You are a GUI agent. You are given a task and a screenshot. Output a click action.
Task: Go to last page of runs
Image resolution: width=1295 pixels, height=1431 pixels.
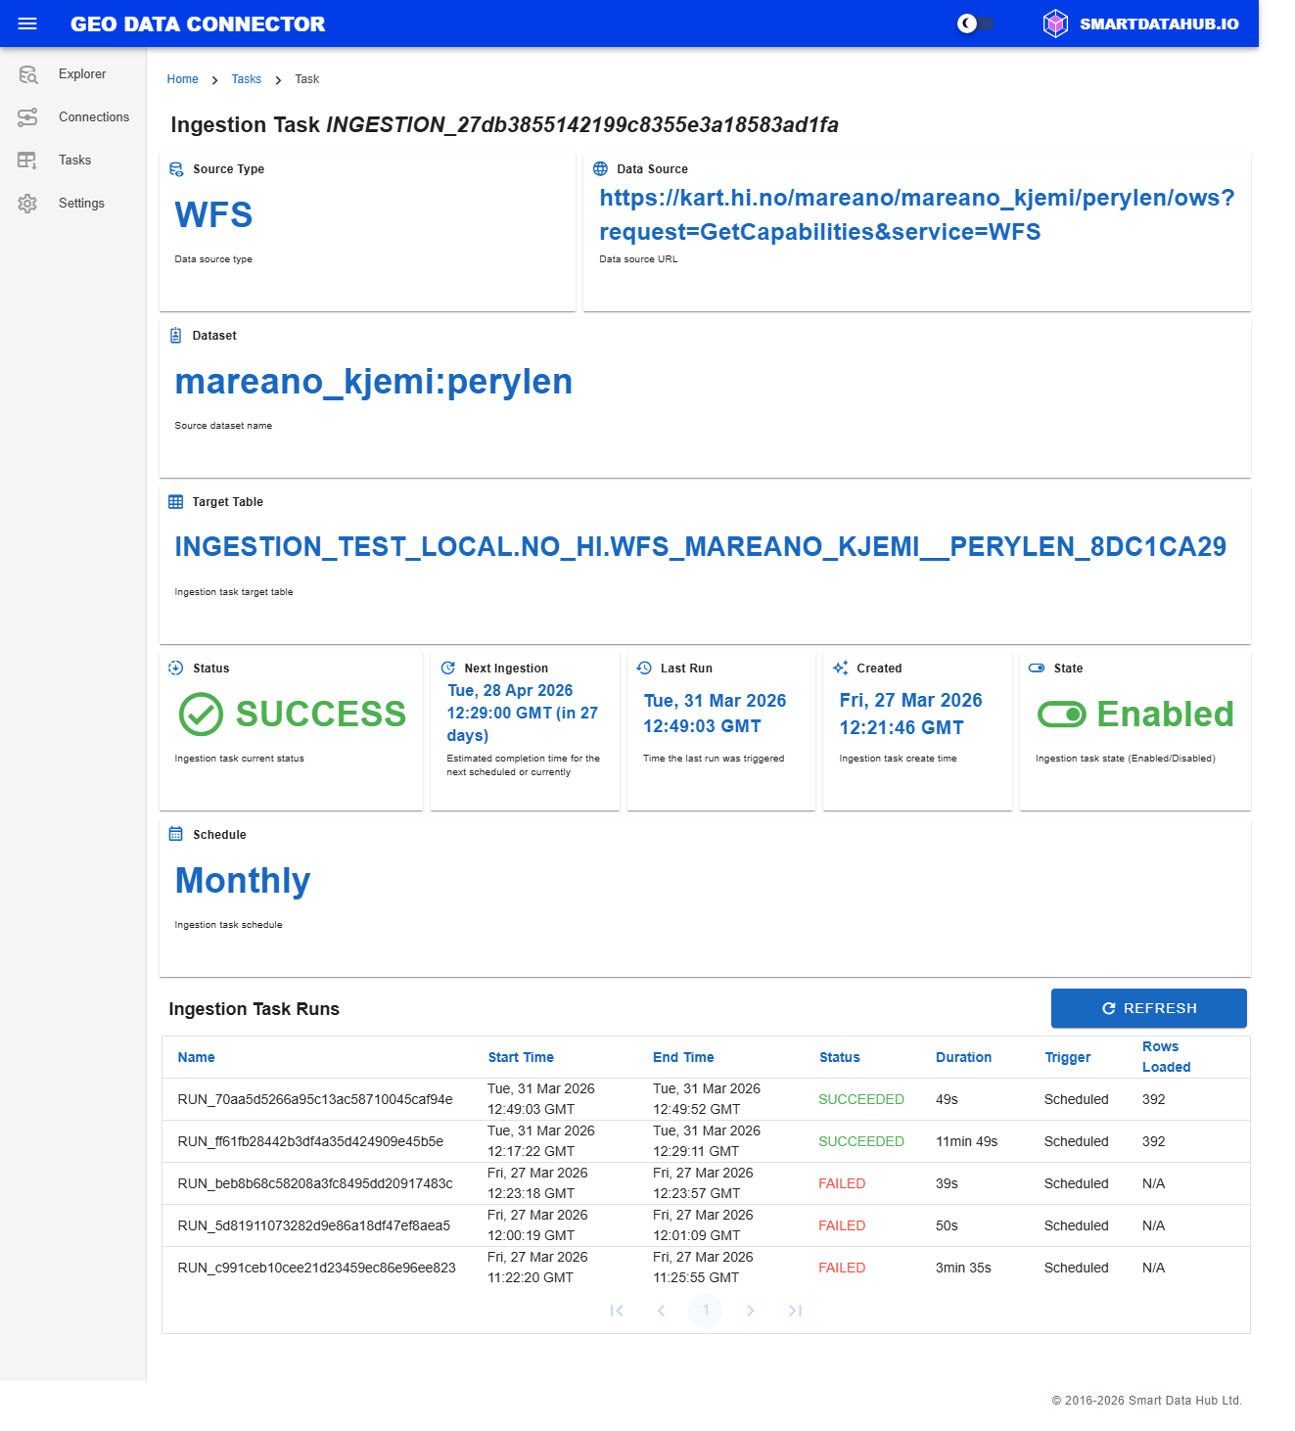pyautogui.click(x=795, y=1311)
